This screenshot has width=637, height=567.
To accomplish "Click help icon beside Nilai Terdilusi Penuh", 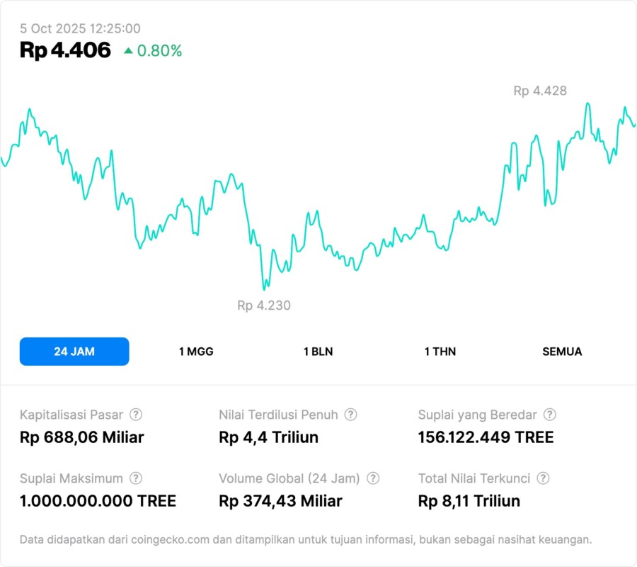I will pyautogui.click(x=350, y=415).
